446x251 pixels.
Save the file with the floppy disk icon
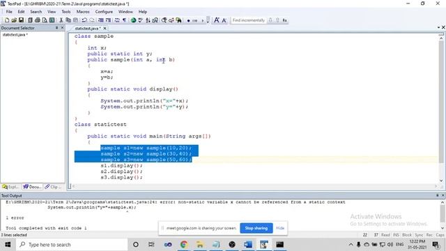(x=21, y=20)
